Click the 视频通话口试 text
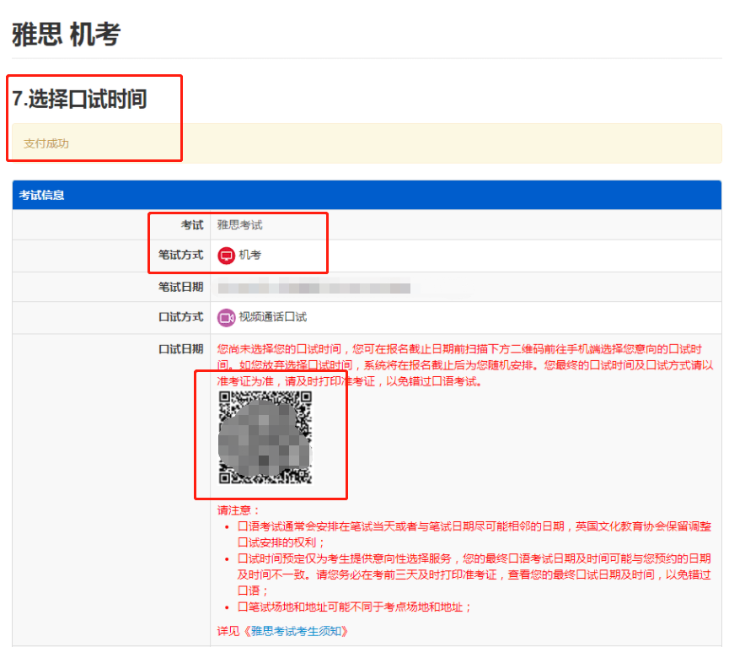The width and height of the screenshot is (729, 647). pos(272,317)
